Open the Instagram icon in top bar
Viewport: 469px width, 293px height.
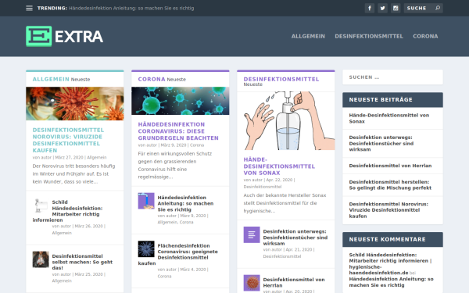tap(396, 8)
